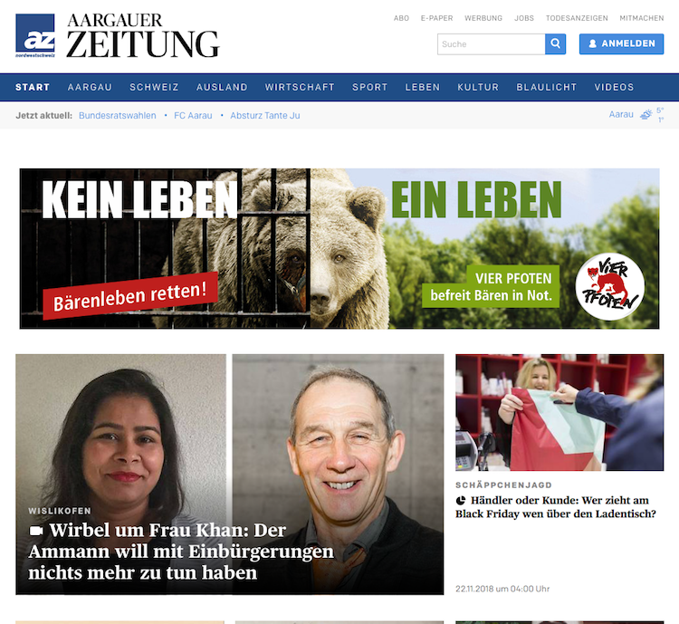Click the magnifying glass search icon
679x624 pixels.
click(556, 43)
